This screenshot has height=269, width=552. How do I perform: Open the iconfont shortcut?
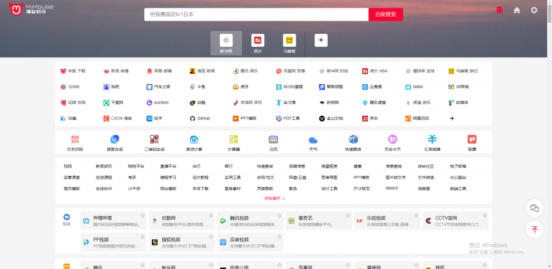click(157, 103)
